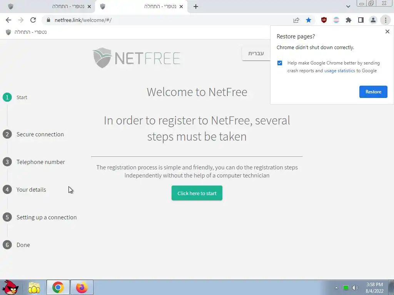
Task: Click the Restore button
Action: (x=373, y=92)
